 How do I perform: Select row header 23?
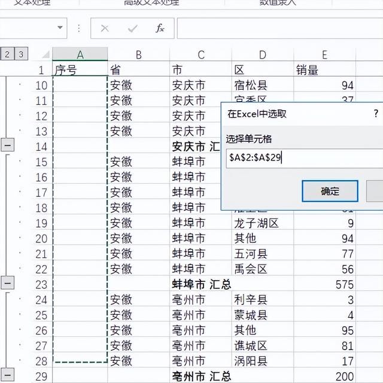pyautogui.click(x=41, y=285)
